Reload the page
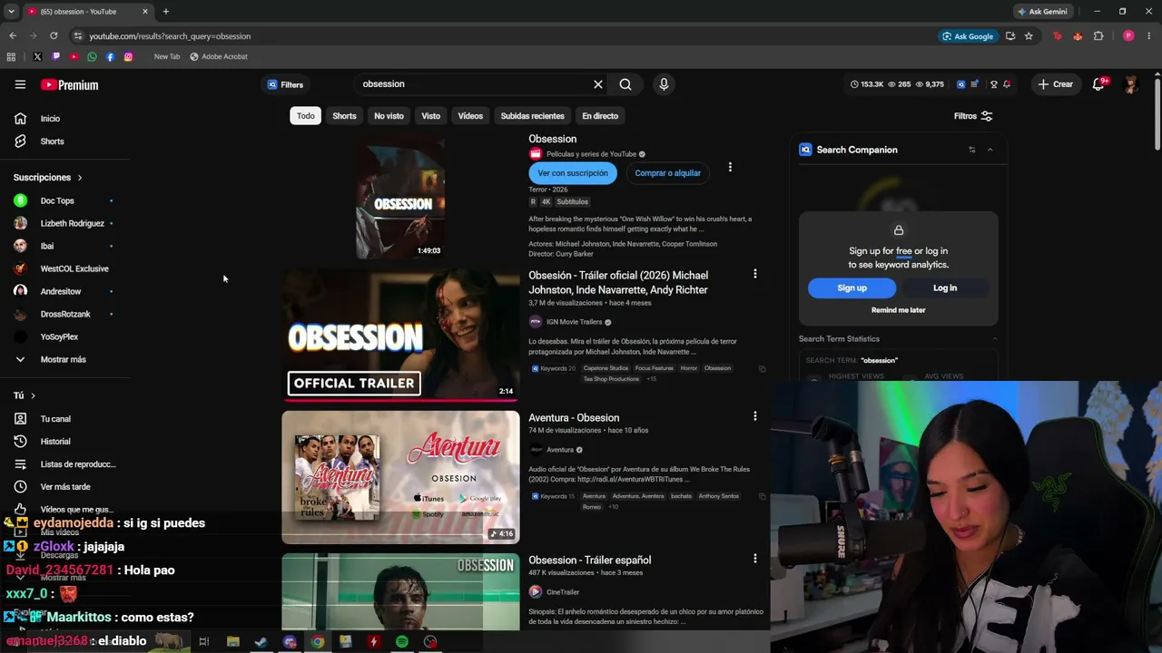Viewport: 1162px width, 653px height. [54, 36]
